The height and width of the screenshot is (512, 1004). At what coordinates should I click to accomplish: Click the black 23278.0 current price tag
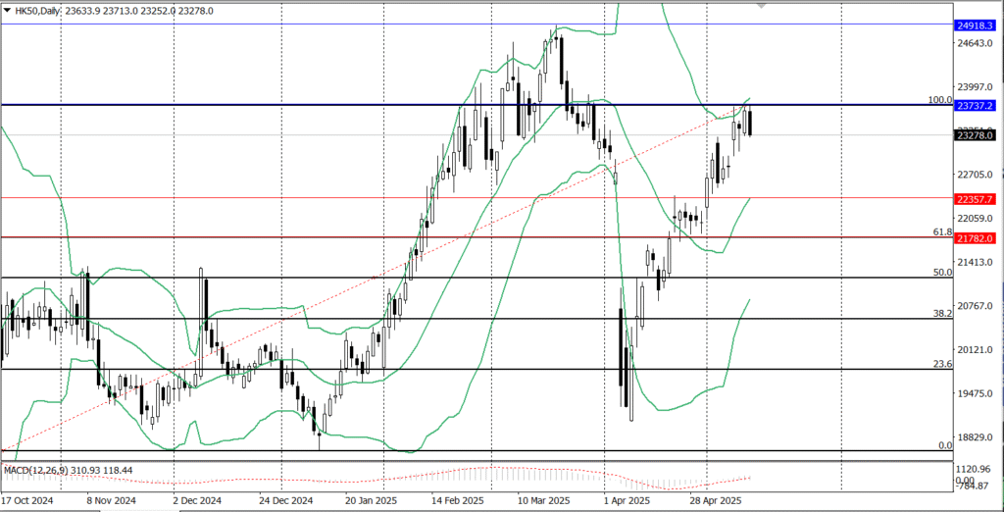(x=975, y=135)
